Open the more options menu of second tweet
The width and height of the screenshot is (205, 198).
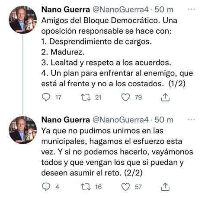pos(191,119)
